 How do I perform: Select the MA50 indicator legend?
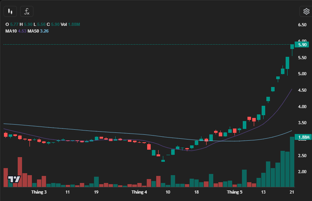click(x=33, y=31)
